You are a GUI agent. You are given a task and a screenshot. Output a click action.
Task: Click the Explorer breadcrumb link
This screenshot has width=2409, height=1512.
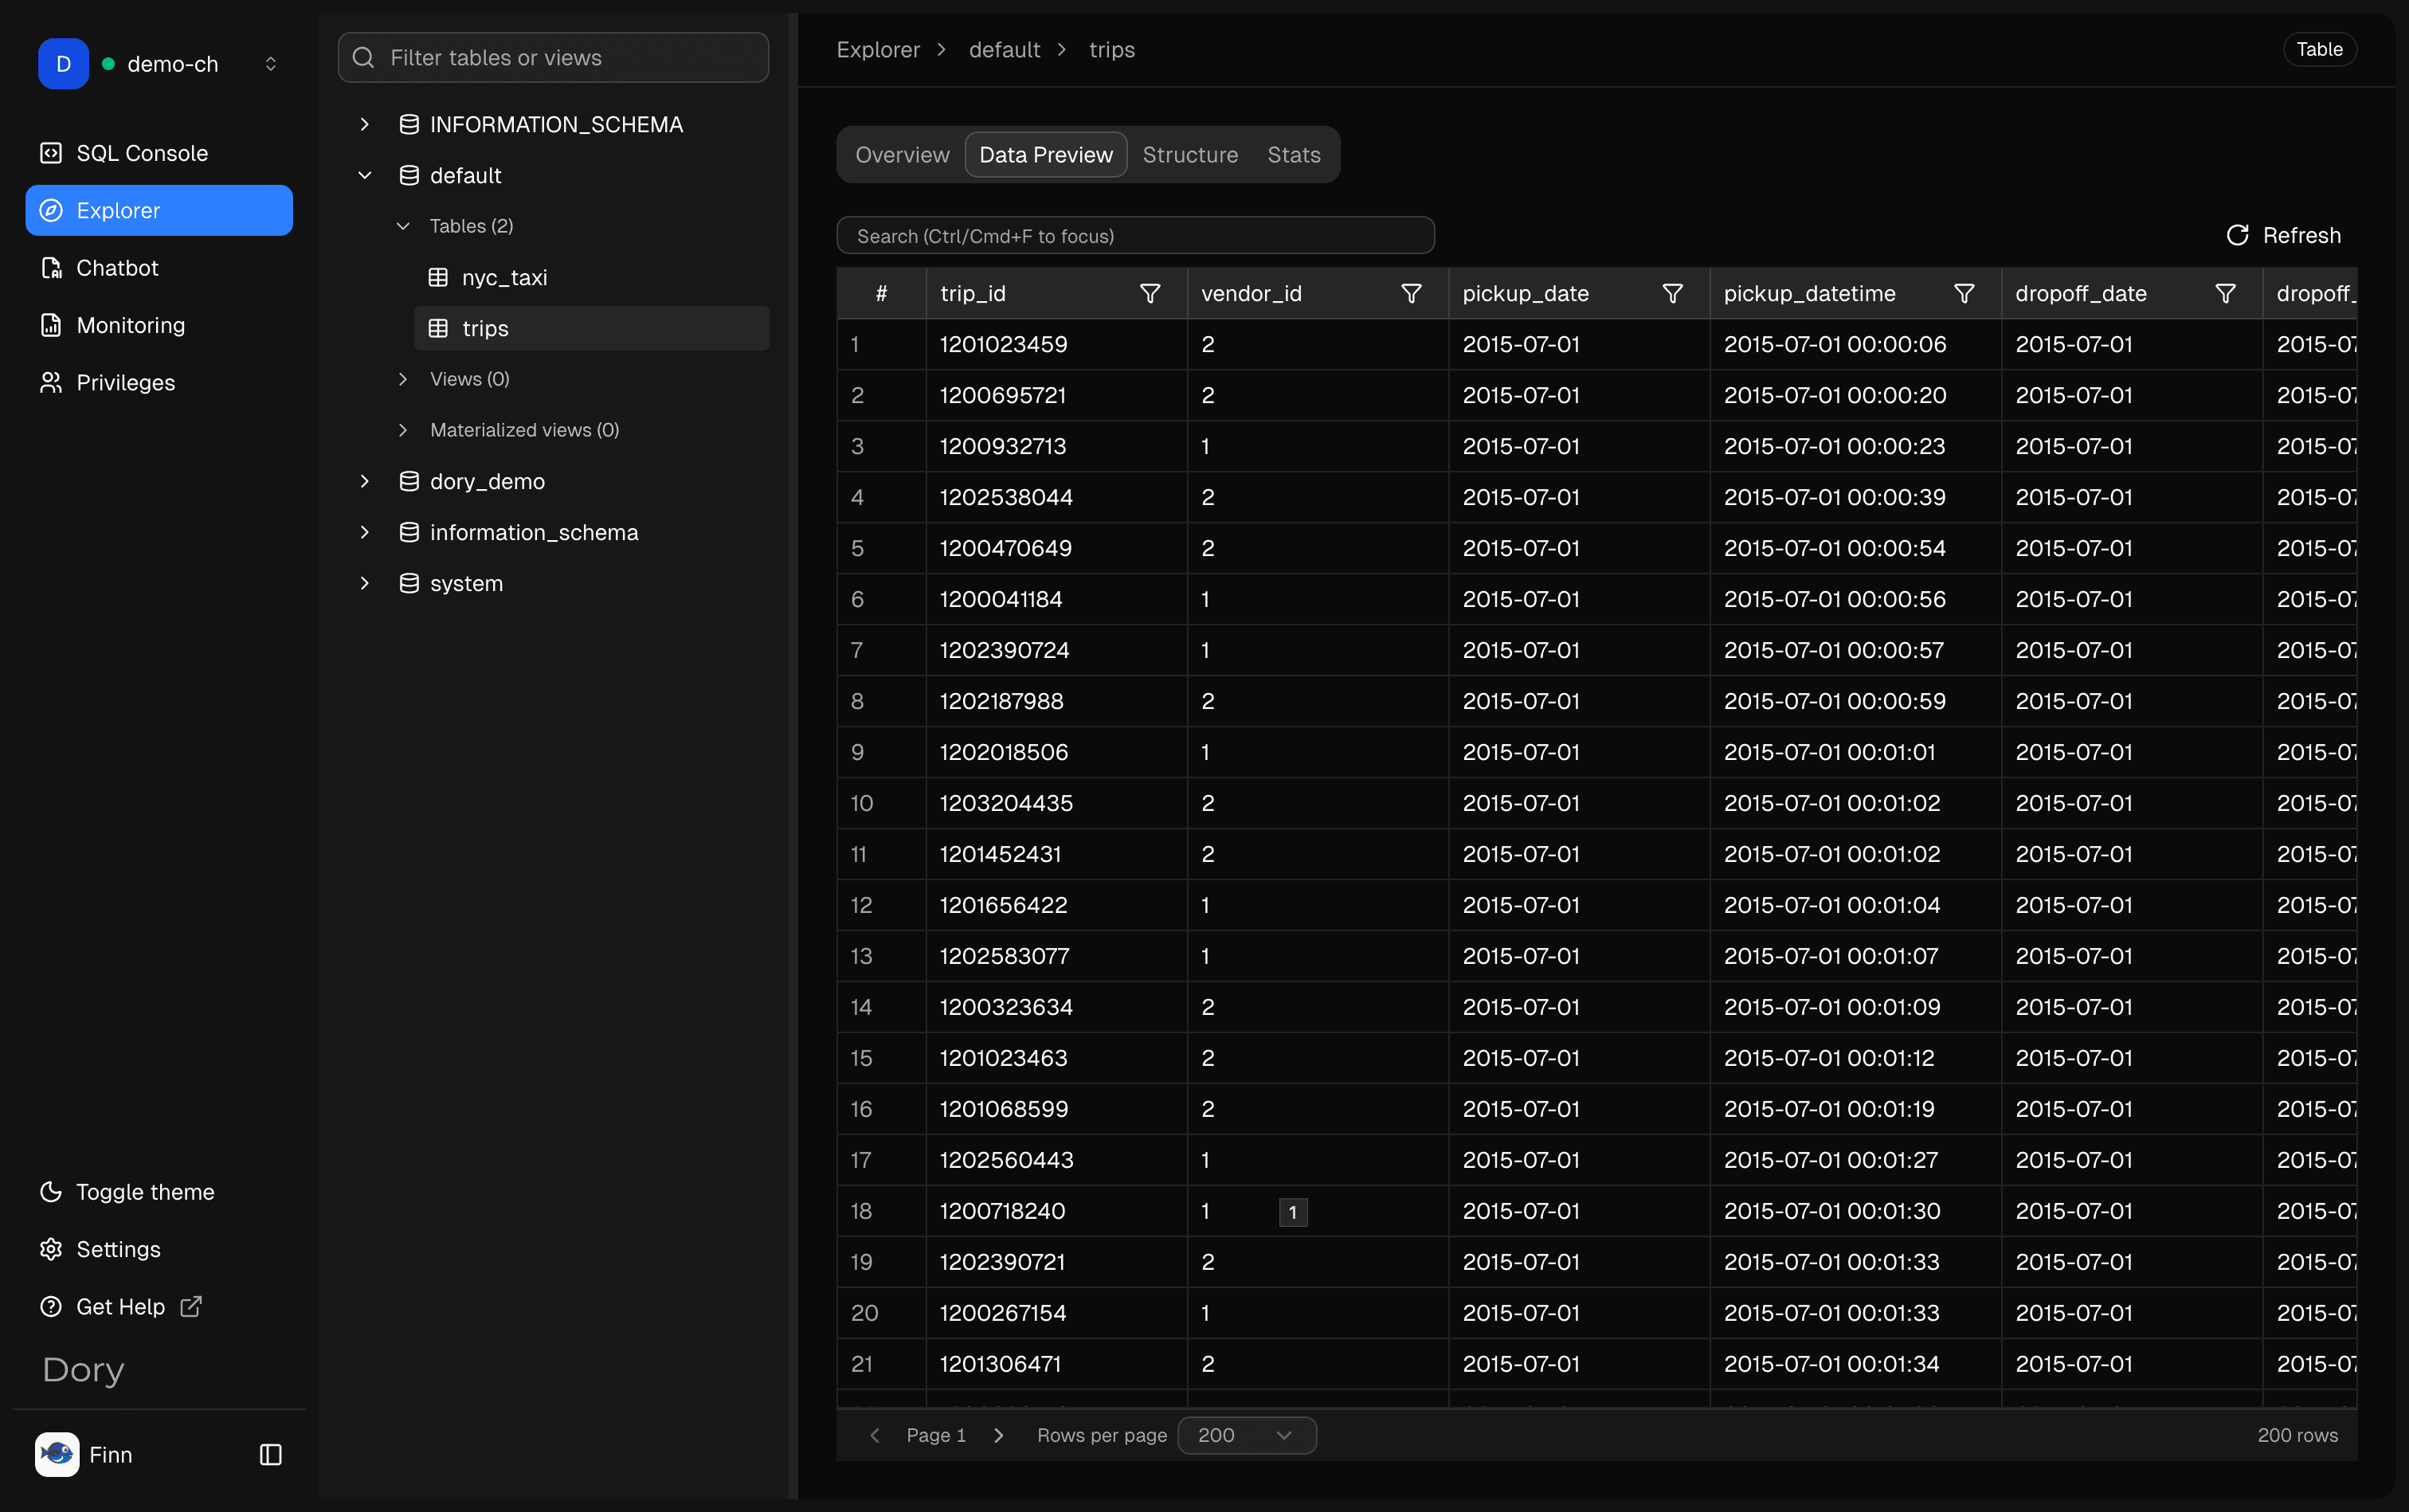[878, 49]
